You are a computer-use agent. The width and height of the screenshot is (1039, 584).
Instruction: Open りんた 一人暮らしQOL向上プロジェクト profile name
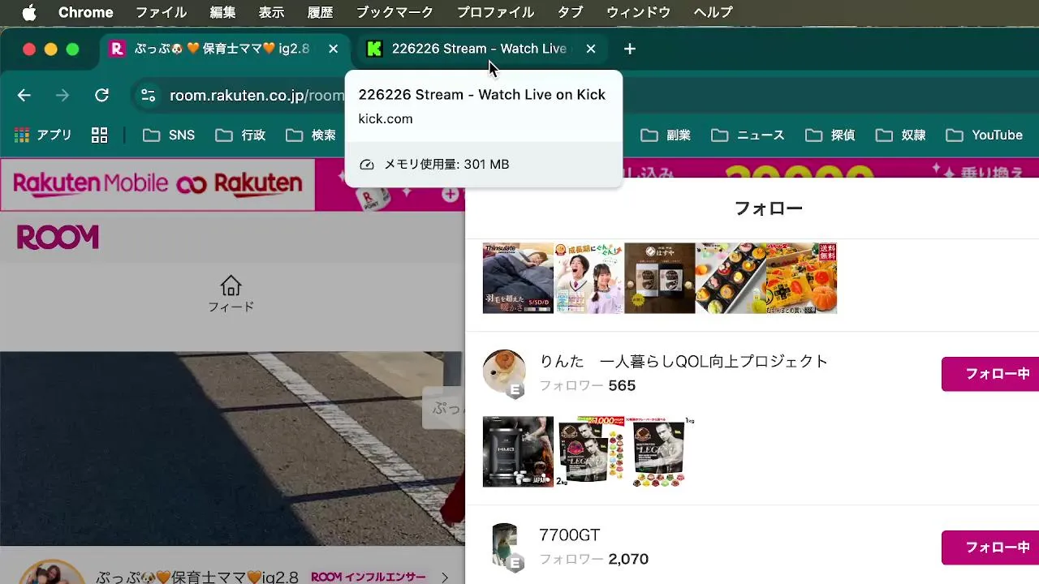point(683,361)
